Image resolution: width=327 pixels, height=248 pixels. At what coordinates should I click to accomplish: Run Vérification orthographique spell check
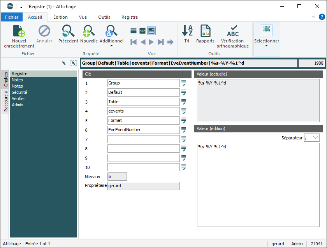[232, 31]
